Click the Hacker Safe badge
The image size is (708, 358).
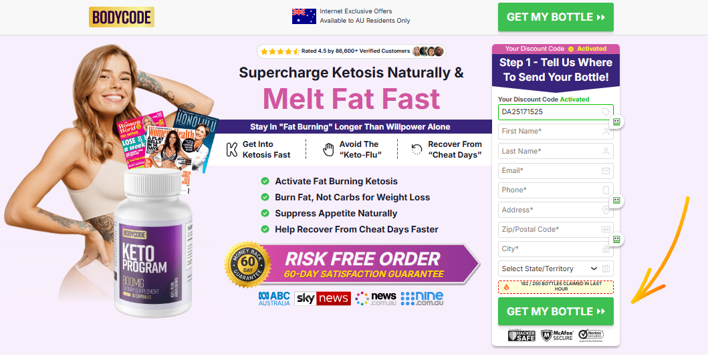pos(521,335)
